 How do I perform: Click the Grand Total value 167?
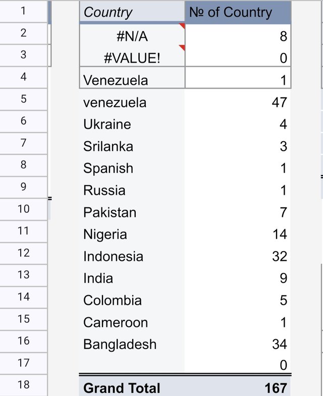(238, 386)
